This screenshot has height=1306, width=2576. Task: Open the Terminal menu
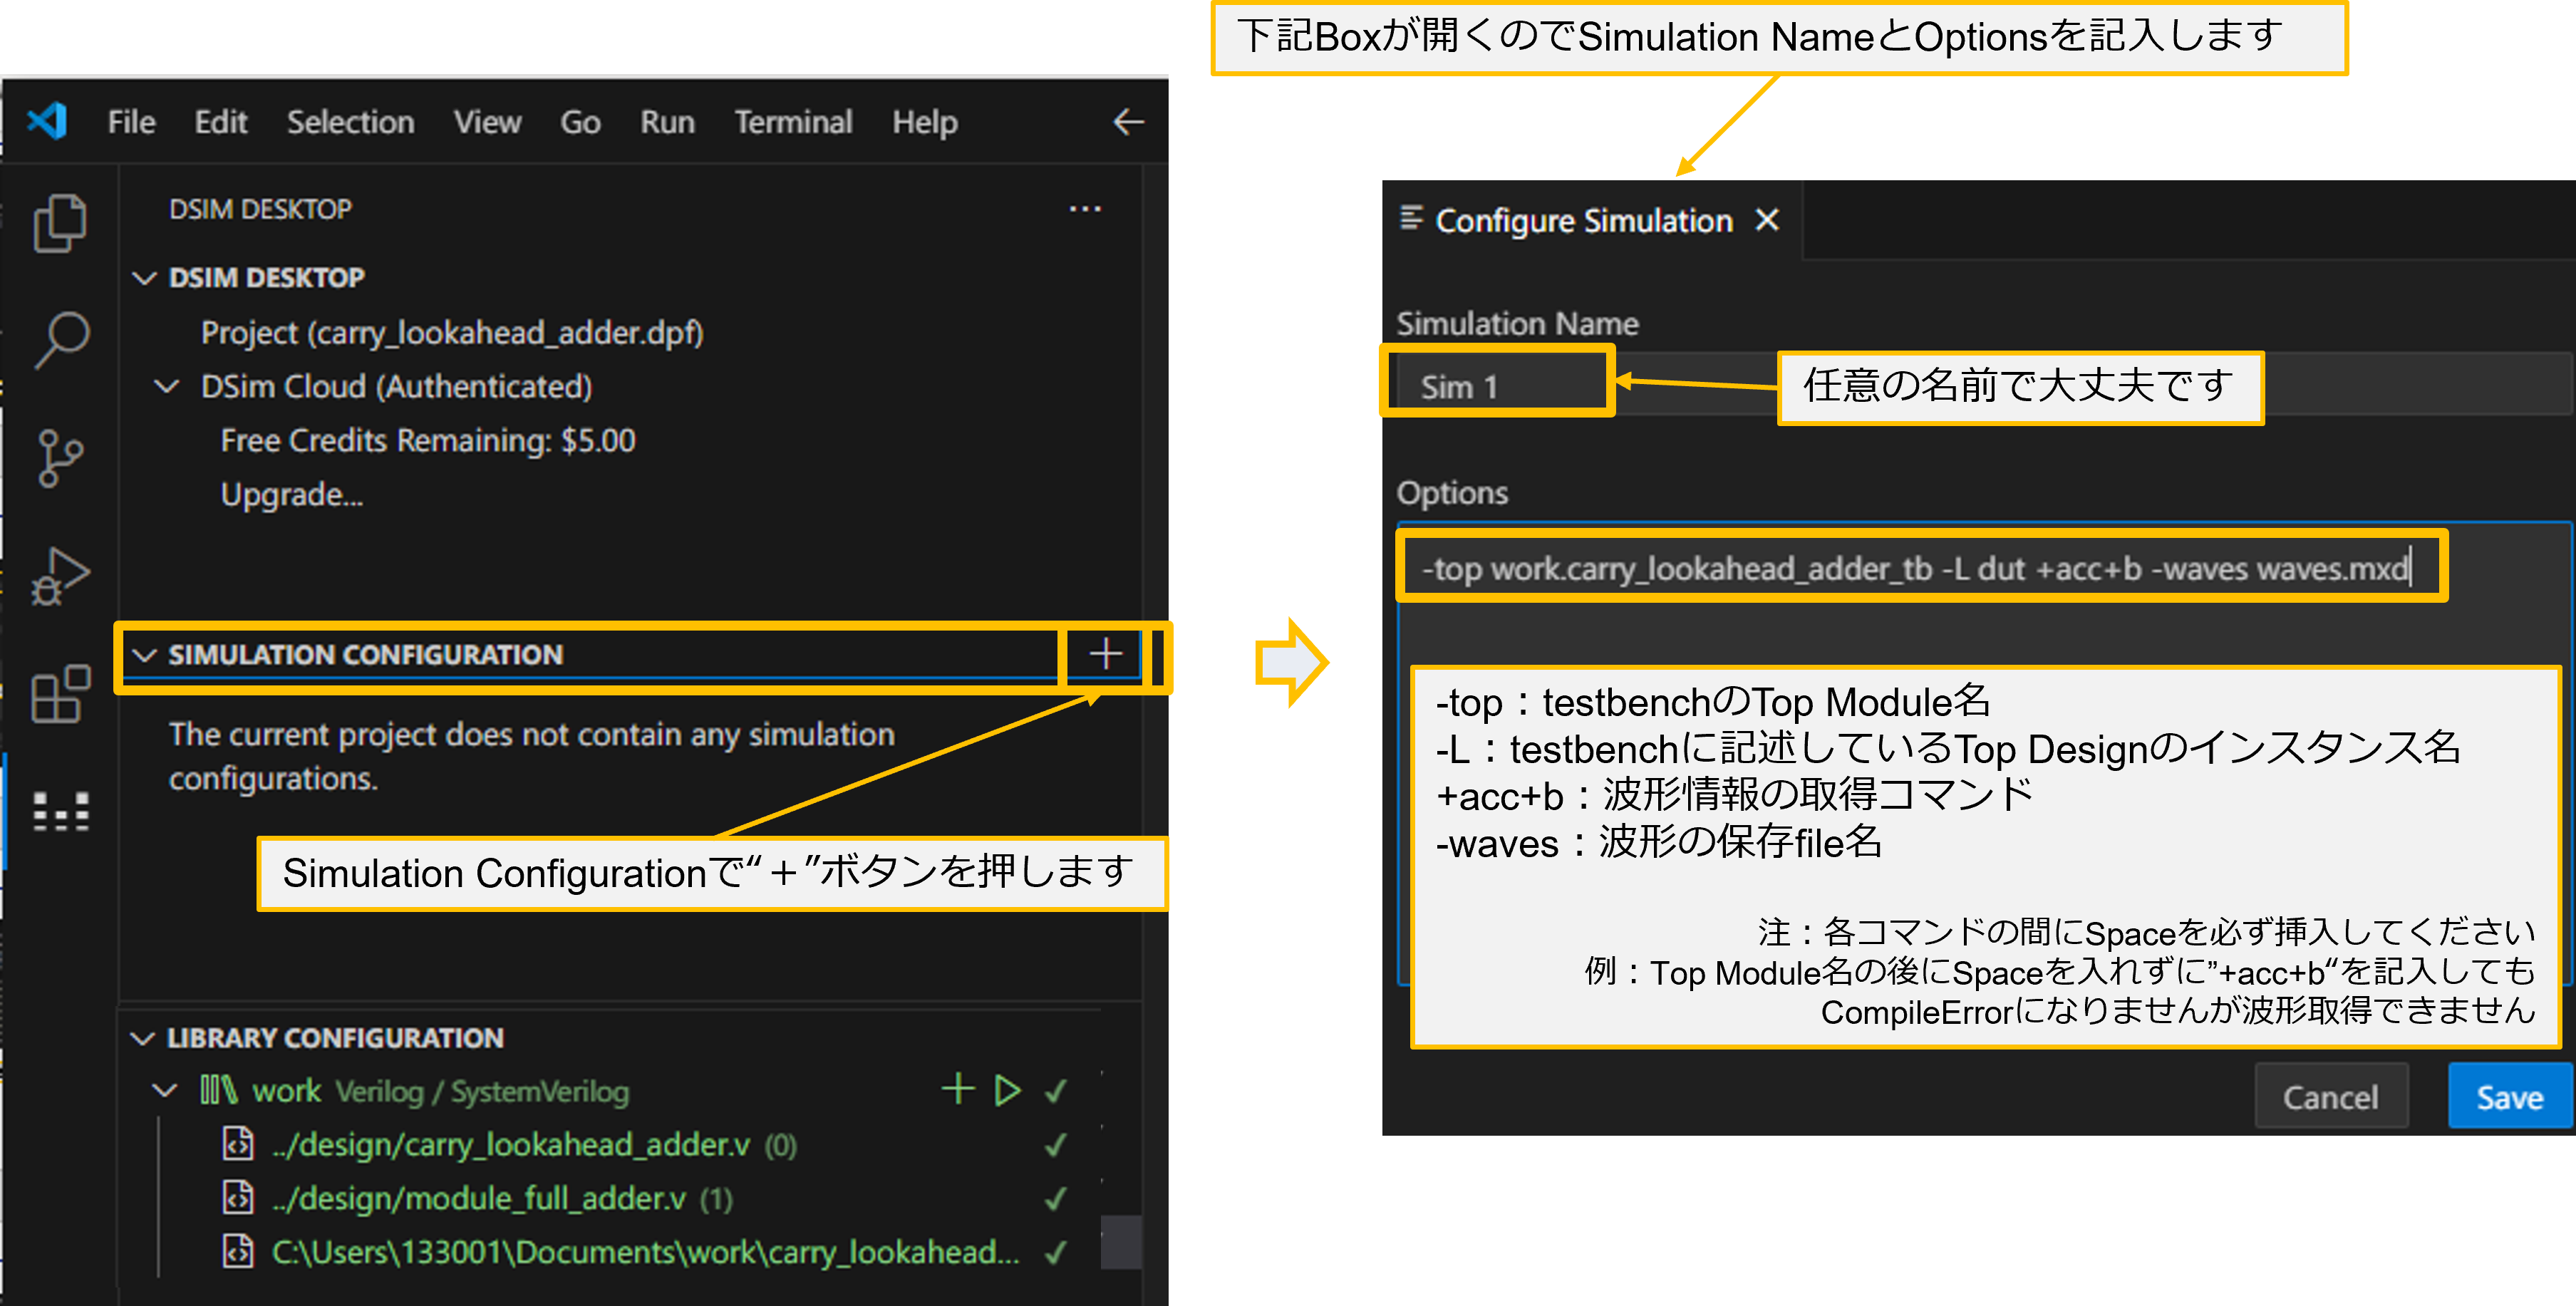(x=794, y=122)
